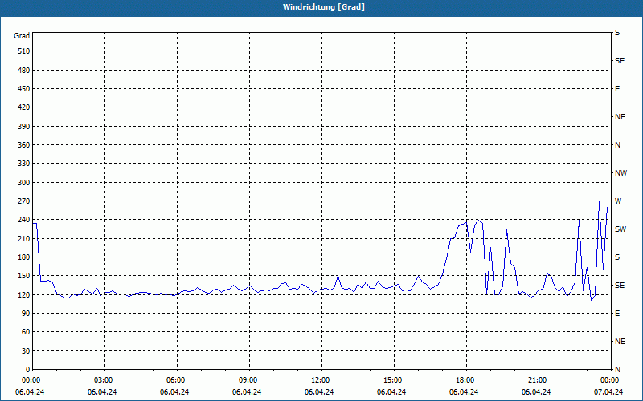Click the 06.04.24 date under 03:00
The image size is (643, 401).
(x=102, y=392)
